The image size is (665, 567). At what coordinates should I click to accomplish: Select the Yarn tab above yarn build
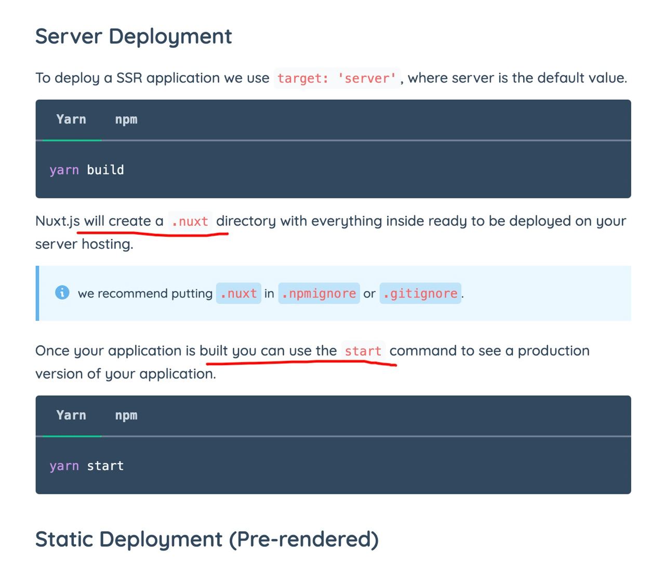pos(71,119)
